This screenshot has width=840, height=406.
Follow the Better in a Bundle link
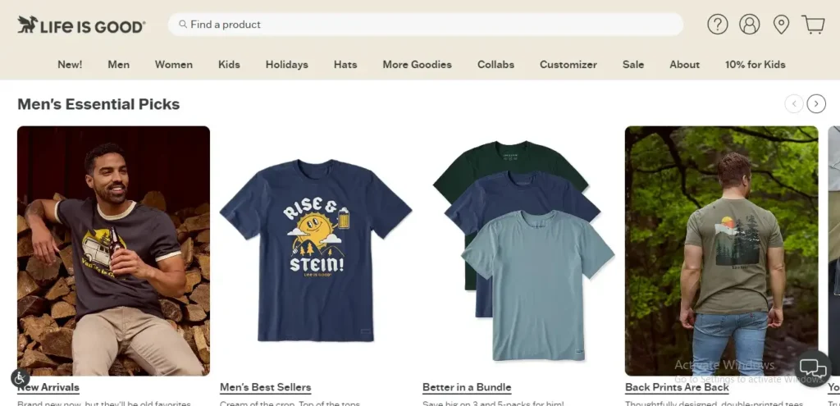467,387
